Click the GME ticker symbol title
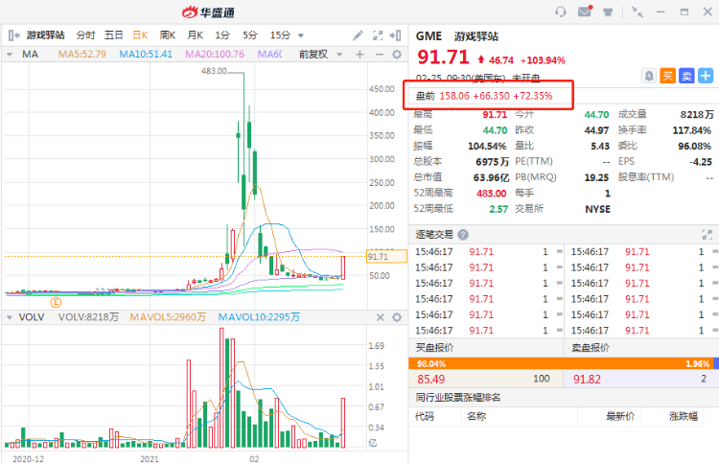This screenshot has height=463, width=719. point(429,36)
